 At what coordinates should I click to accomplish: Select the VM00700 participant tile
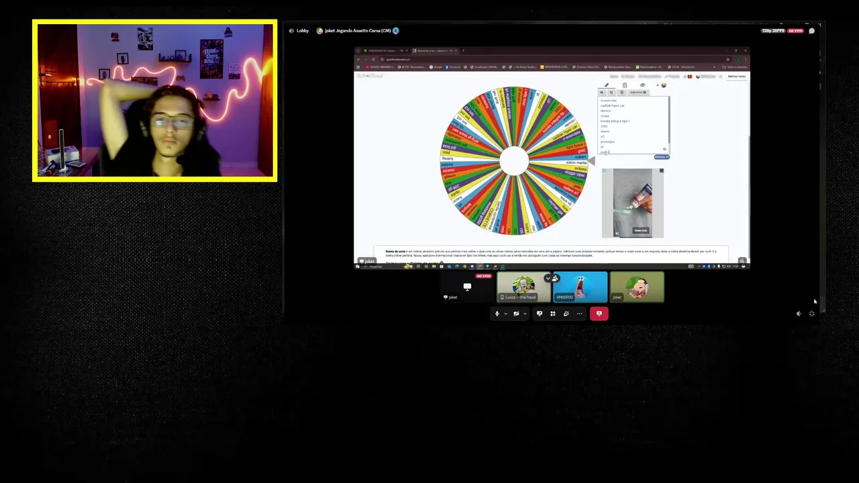click(580, 287)
